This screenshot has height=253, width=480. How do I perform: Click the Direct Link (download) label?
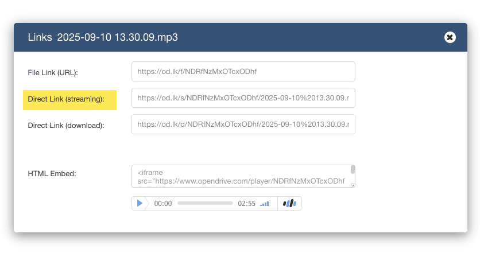66,125
